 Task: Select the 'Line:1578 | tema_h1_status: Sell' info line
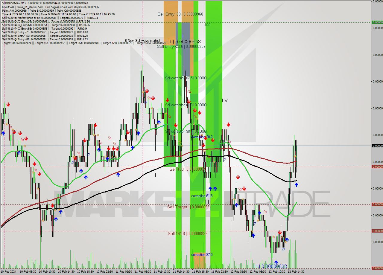click(50, 7)
